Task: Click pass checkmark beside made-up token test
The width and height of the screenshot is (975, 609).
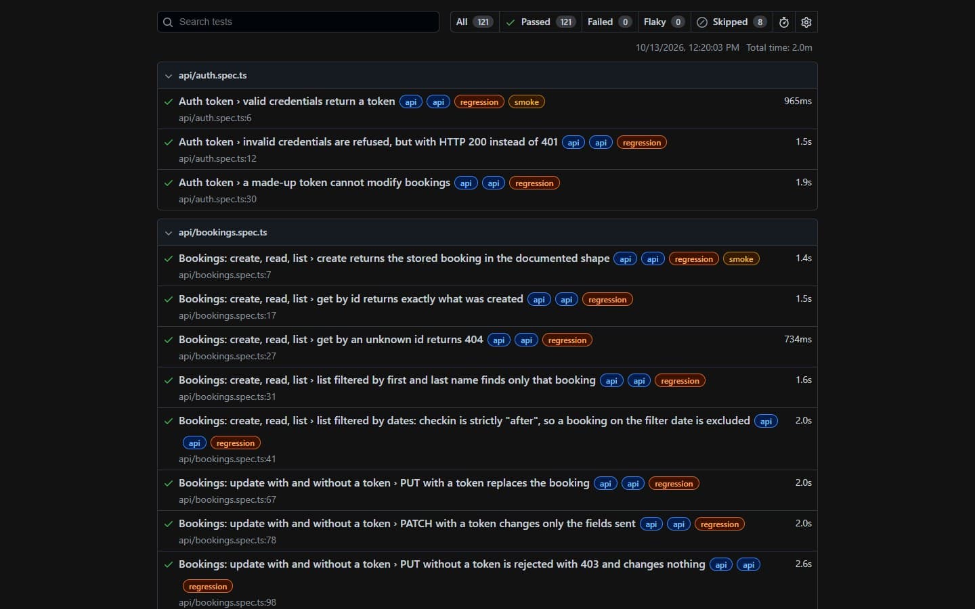Action: point(169,183)
